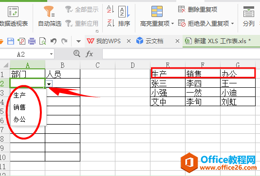Click 删除重复项 remove duplicates
This screenshot has width=260, height=176.
click(x=198, y=9)
